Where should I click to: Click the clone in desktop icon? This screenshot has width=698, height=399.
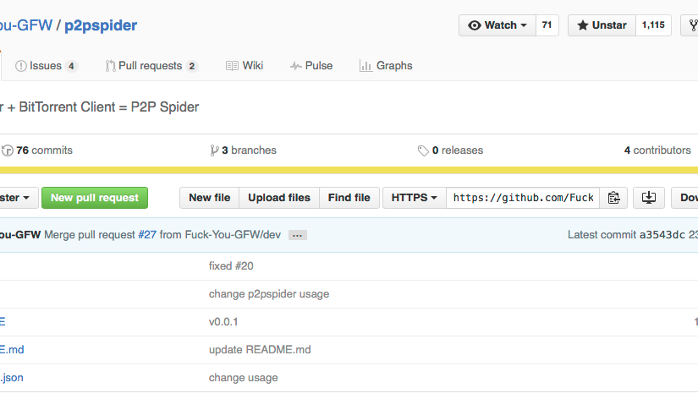(649, 198)
